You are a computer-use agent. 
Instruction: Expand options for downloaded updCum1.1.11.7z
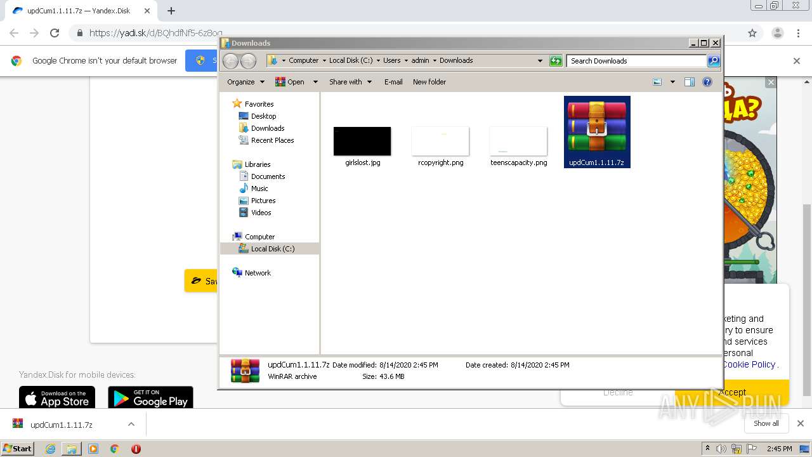tap(131, 424)
